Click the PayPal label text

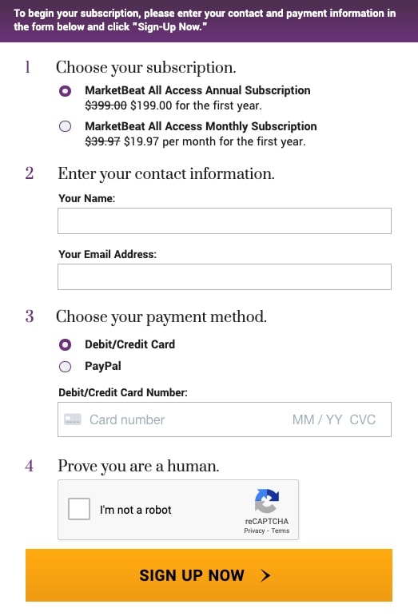tap(103, 366)
